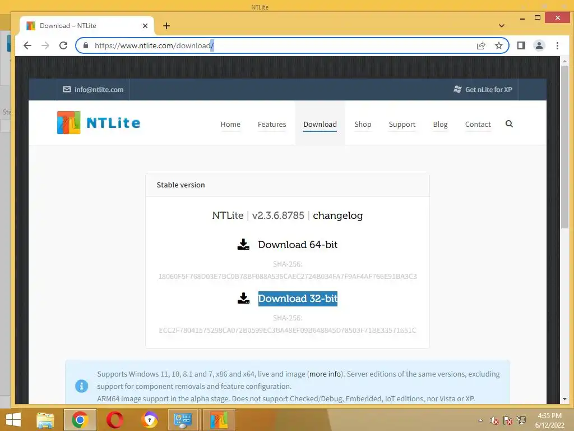
Task: Open the Home menu item
Action: 230,124
